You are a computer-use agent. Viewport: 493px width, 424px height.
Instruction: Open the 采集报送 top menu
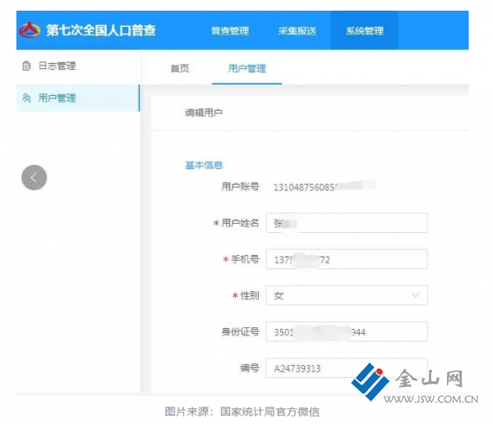(x=297, y=31)
